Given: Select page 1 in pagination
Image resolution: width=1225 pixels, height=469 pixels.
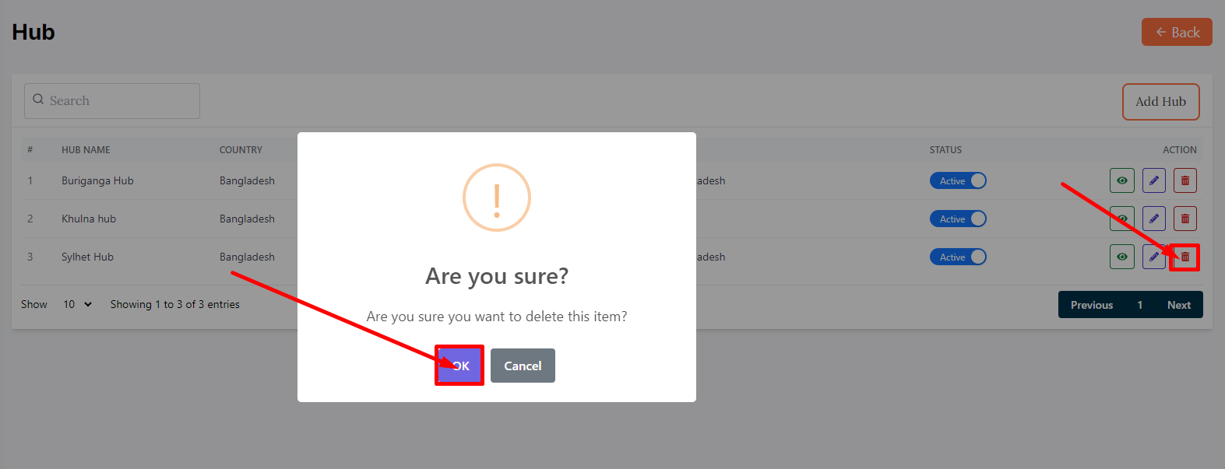Looking at the screenshot, I should 1139,305.
